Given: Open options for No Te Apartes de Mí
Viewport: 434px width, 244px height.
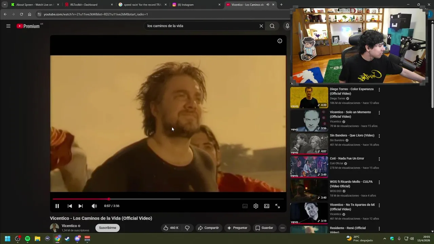Looking at the screenshot, I should (379, 205).
